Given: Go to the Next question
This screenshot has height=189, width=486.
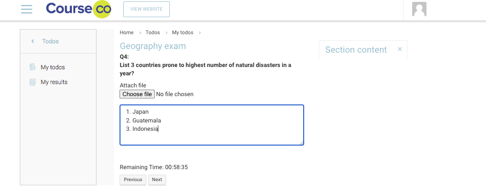Looking at the screenshot, I should (157, 180).
